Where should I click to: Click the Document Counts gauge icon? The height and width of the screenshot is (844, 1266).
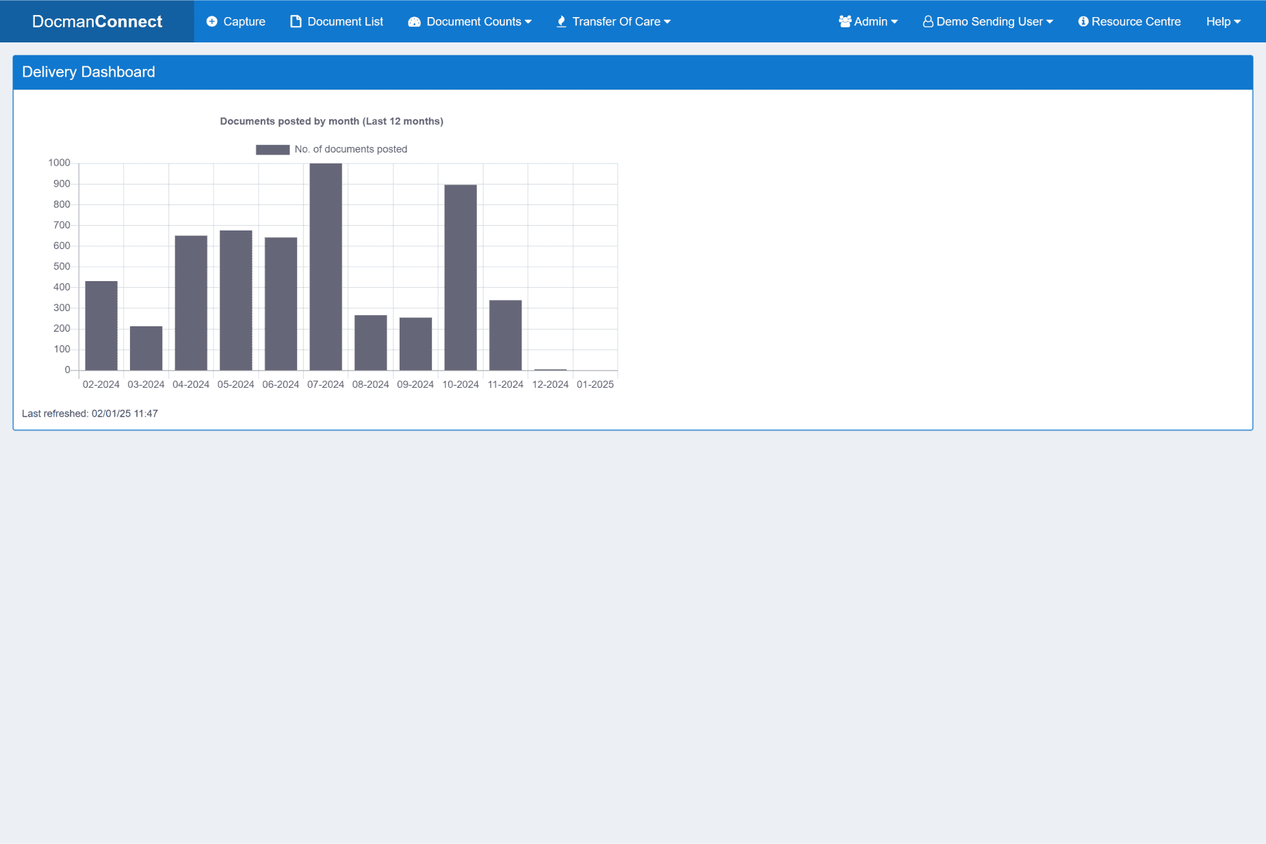pos(414,22)
